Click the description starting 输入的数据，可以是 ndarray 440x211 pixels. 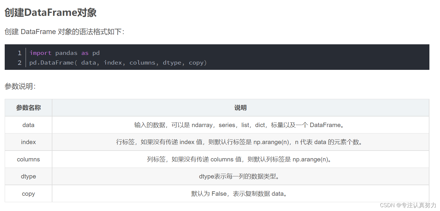pos(239,125)
